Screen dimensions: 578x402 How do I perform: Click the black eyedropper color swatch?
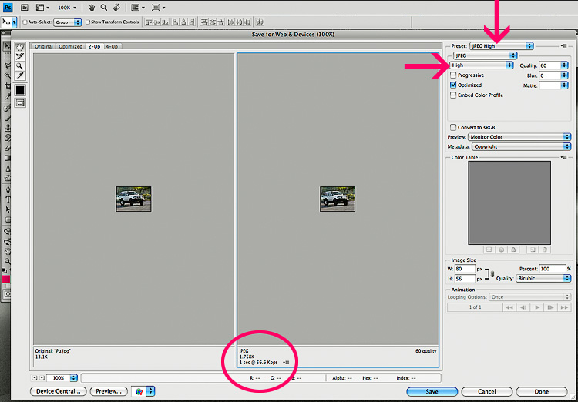[x=20, y=90]
